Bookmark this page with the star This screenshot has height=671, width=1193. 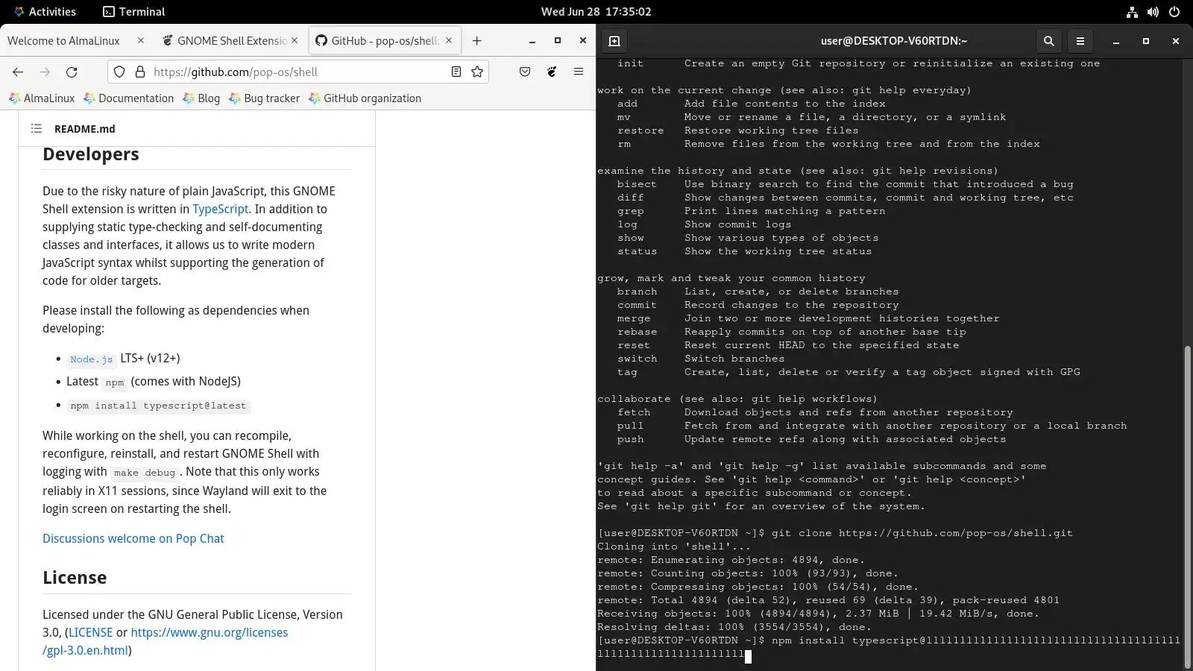[x=477, y=72]
